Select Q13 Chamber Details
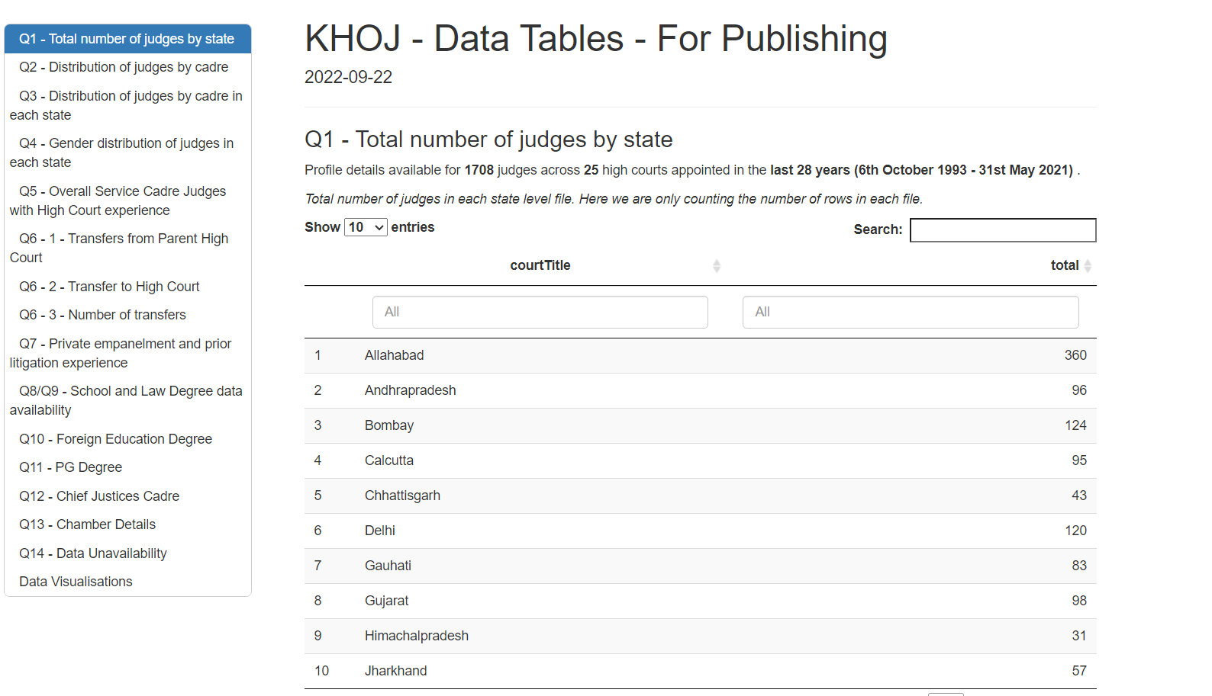The image size is (1212, 696). [x=87, y=524]
